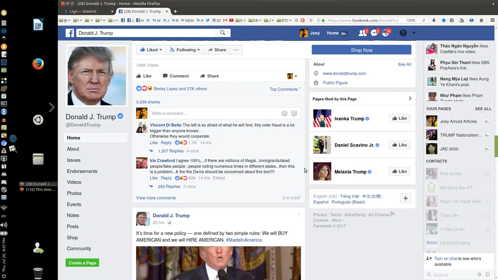Open the notifications globe icon
The image size is (498, 280).
pyautogui.click(x=386, y=33)
